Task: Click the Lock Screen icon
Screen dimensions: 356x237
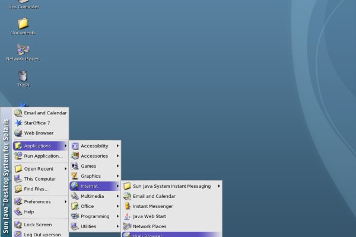Action: coord(18,225)
